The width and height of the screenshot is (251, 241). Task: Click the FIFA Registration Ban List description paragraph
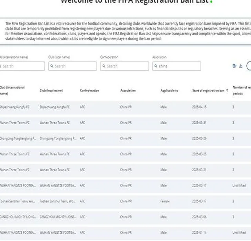[128, 31]
